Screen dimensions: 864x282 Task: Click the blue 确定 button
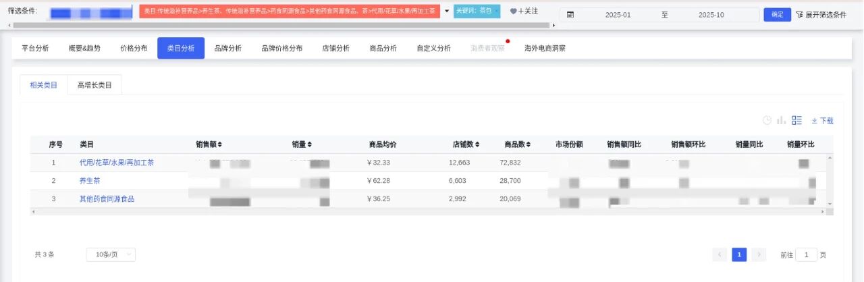coord(777,15)
